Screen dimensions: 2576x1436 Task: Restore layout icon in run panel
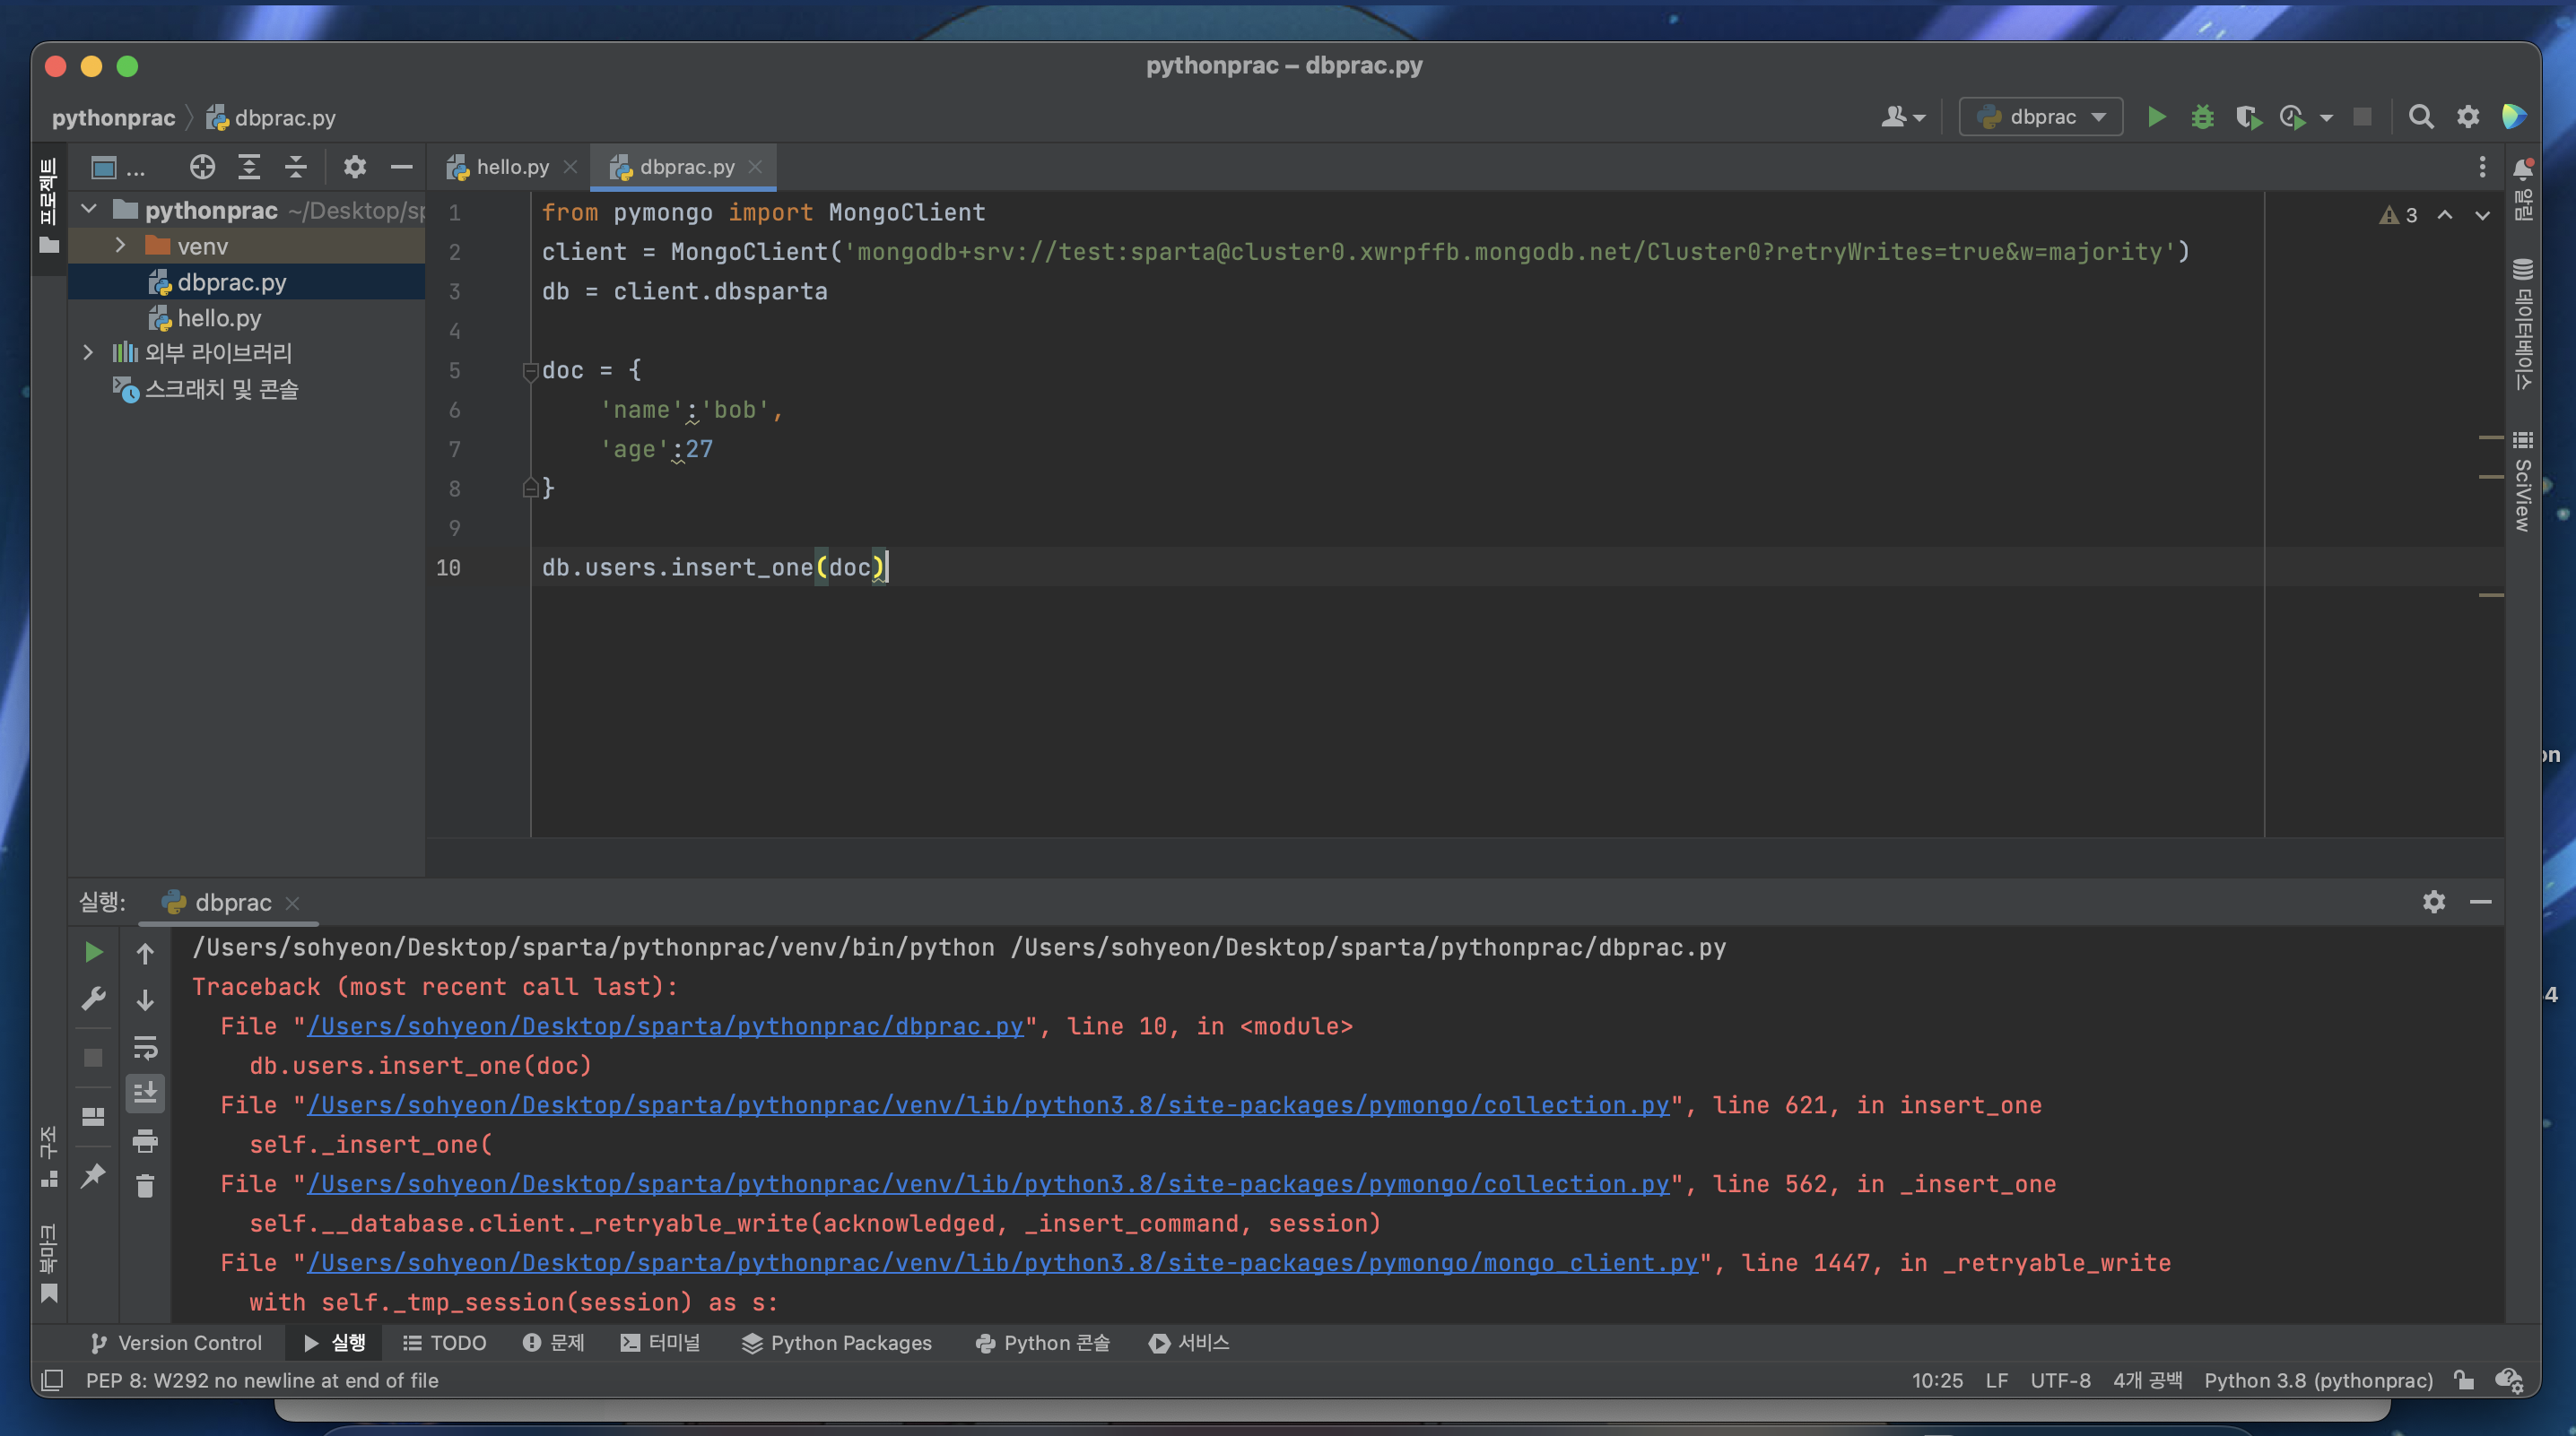click(93, 1116)
